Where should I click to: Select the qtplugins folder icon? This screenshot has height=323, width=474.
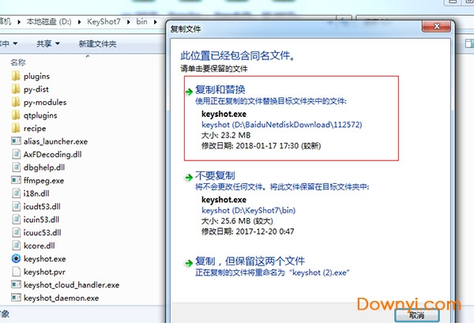(x=16, y=115)
